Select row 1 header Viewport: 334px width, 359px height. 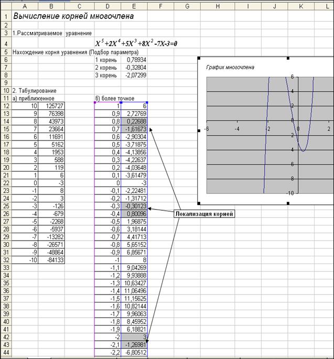(6, 16)
